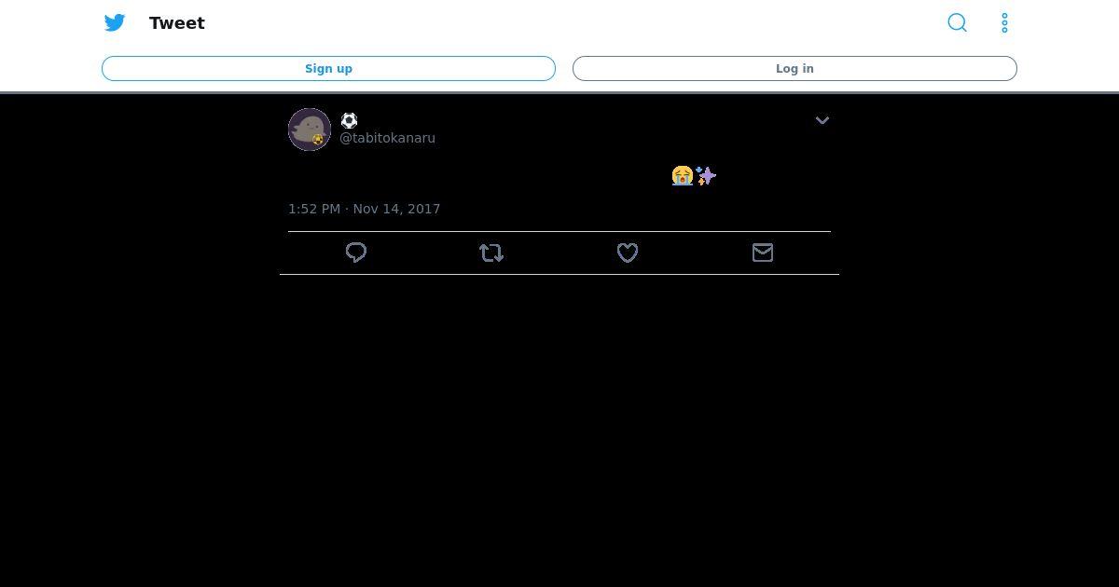Retweet using the arrows icon
This screenshot has height=587, width=1119.
pyautogui.click(x=491, y=253)
